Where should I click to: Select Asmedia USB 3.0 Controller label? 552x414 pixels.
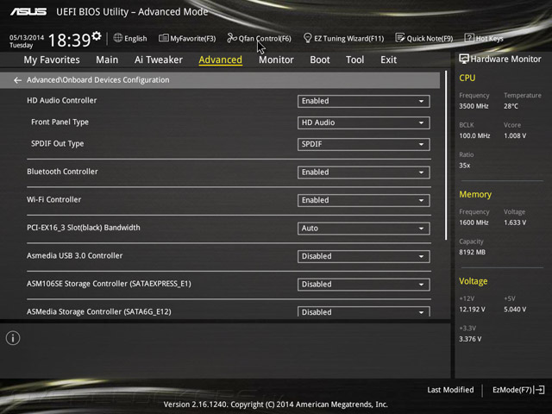(75, 255)
